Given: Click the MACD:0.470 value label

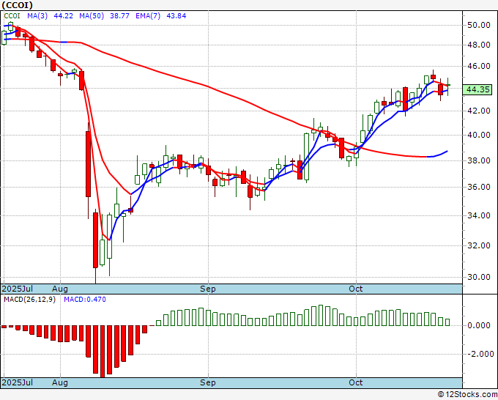Looking at the screenshot, I should (85, 300).
